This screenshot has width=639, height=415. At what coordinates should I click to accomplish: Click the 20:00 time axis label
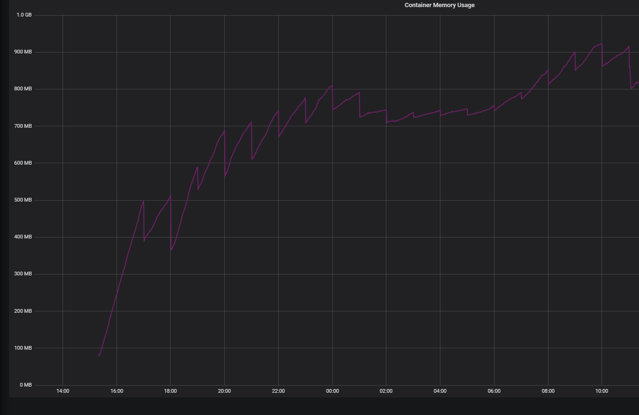click(225, 391)
